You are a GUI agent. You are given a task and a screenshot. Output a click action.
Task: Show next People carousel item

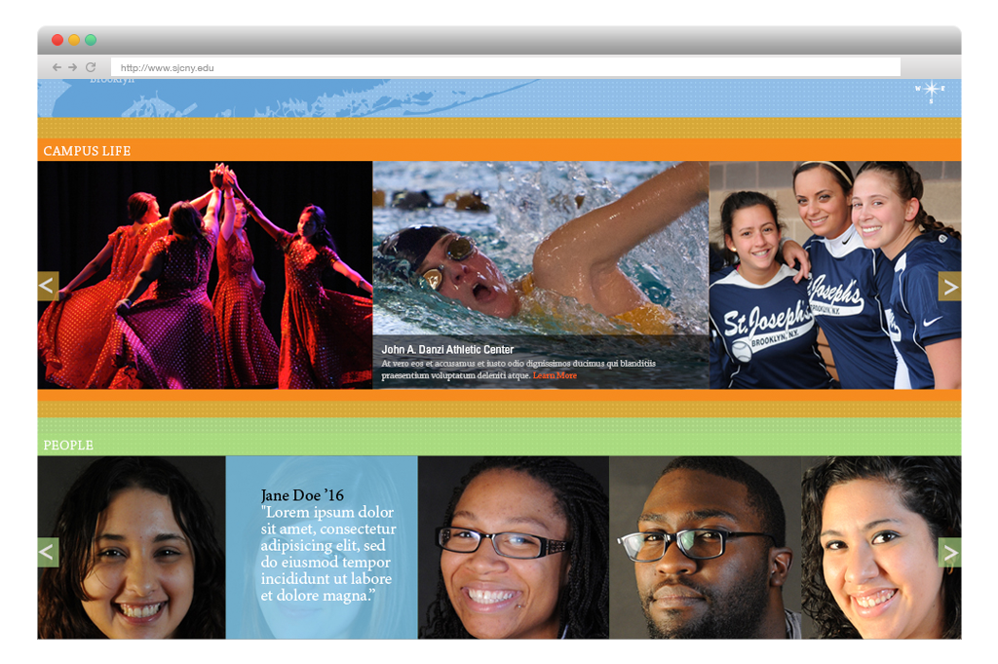pyautogui.click(x=949, y=552)
